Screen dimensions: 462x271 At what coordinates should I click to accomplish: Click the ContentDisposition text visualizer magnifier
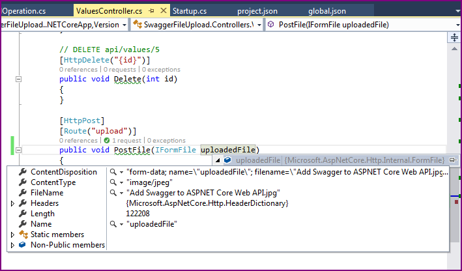pos(113,172)
